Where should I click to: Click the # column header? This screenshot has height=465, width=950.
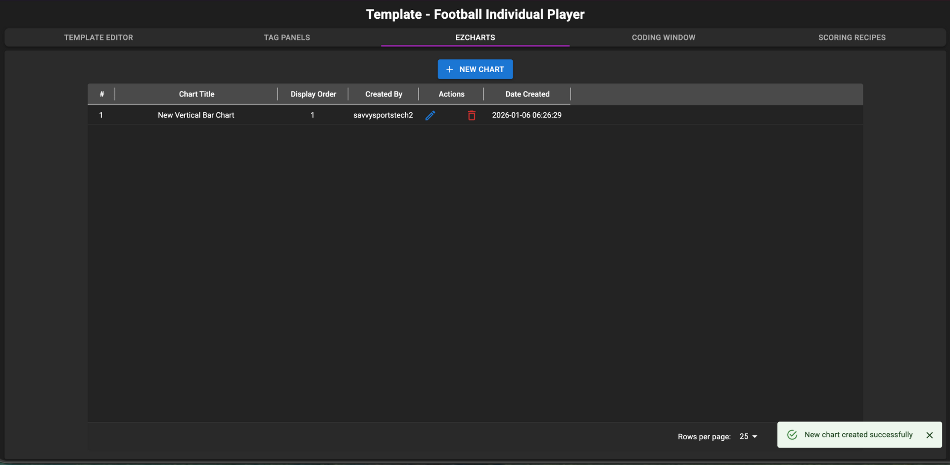[101, 94]
